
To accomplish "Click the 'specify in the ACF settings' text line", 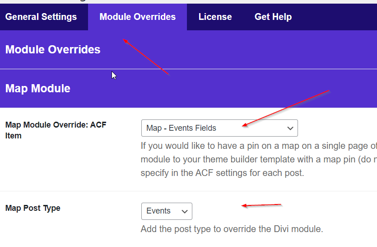I will (222, 173).
